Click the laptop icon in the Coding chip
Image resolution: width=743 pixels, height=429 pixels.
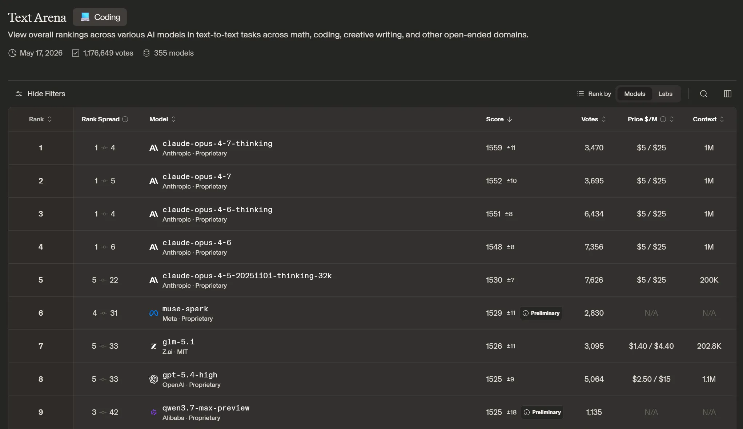tap(85, 17)
